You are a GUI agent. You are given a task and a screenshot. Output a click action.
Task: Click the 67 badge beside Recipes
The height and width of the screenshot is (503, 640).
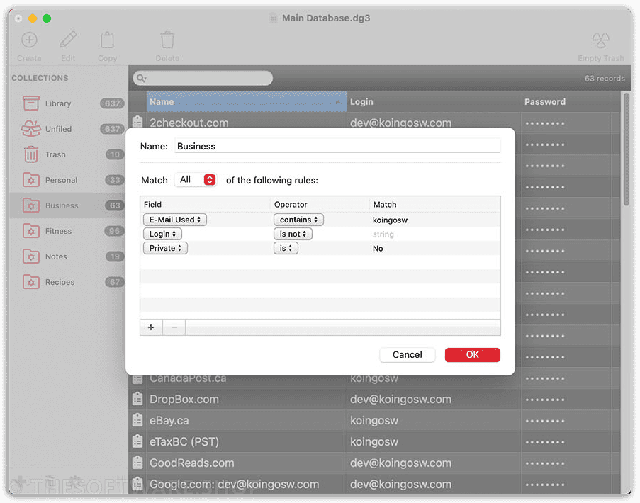(x=114, y=282)
